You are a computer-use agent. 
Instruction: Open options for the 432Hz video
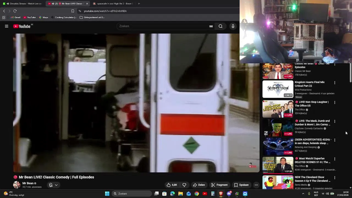(x=335, y=140)
